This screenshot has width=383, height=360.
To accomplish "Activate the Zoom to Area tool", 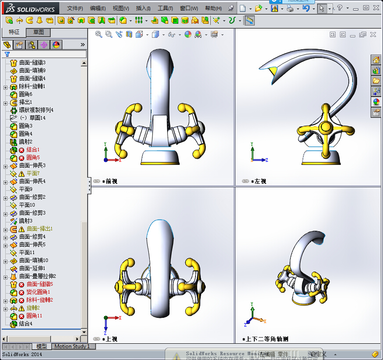I will coord(108,35).
